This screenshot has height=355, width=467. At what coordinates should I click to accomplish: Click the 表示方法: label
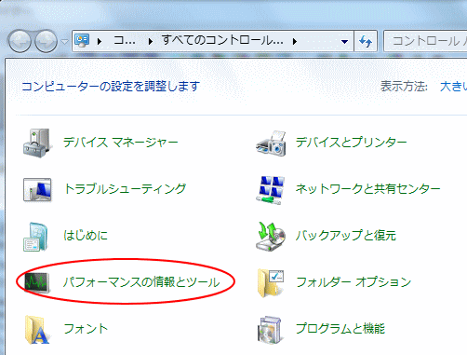(404, 87)
